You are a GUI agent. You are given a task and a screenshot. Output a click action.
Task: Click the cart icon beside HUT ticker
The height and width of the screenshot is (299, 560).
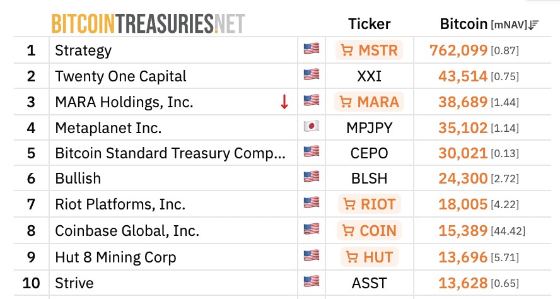pos(352,257)
